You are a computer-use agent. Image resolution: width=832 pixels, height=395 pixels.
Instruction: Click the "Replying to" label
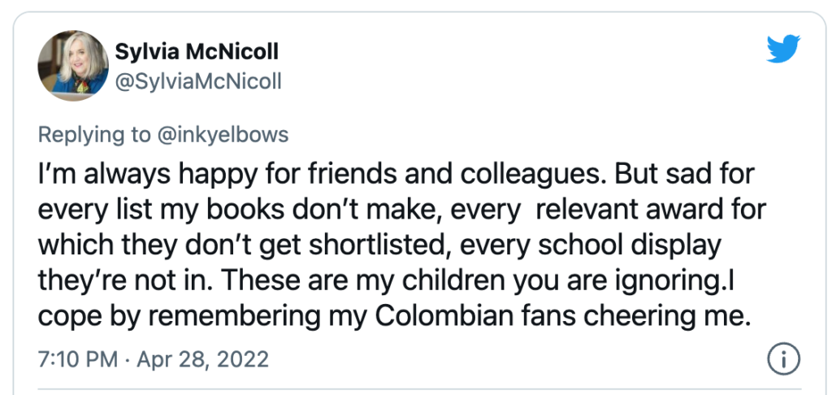point(94,135)
